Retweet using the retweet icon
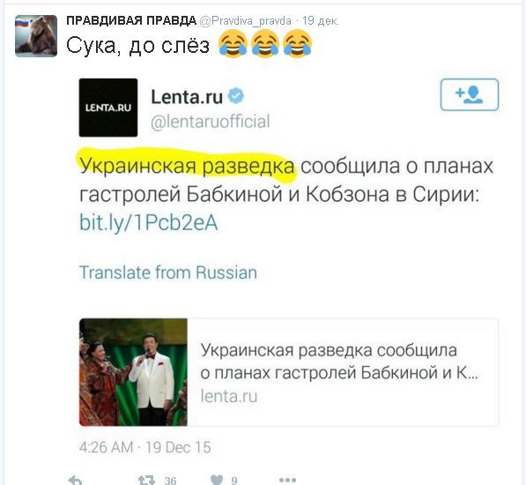Image resolution: width=526 pixels, height=485 pixels. tap(146, 481)
